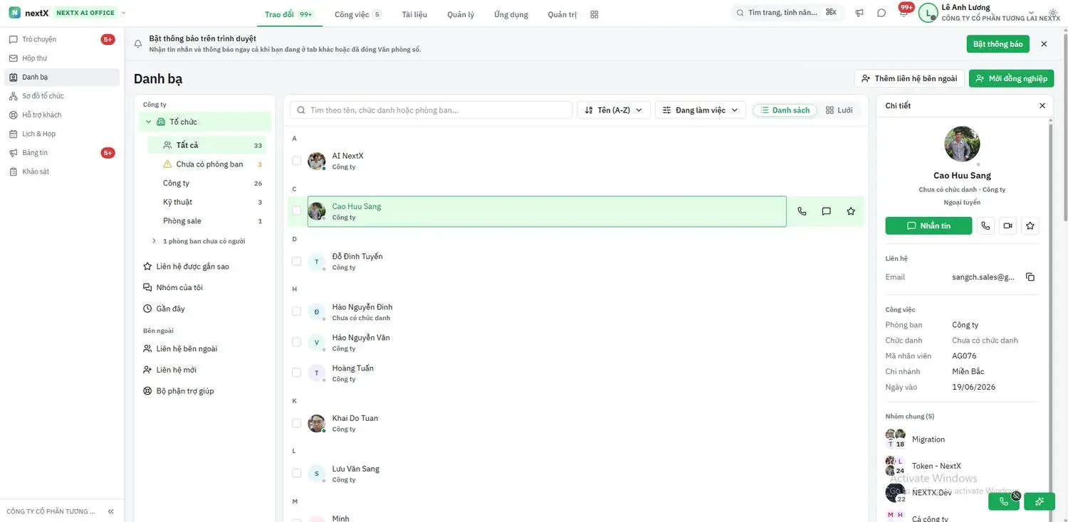Open the announcements megaphone icon in header
This screenshot has width=1068, height=522.
(859, 13)
